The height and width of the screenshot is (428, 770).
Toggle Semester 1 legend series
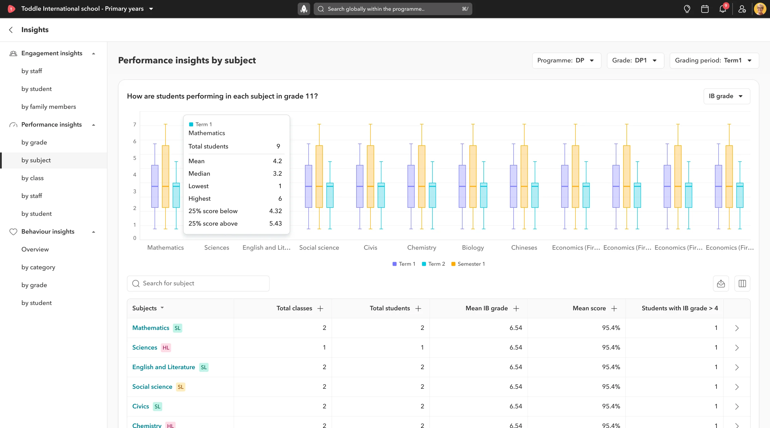tap(468, 264)
